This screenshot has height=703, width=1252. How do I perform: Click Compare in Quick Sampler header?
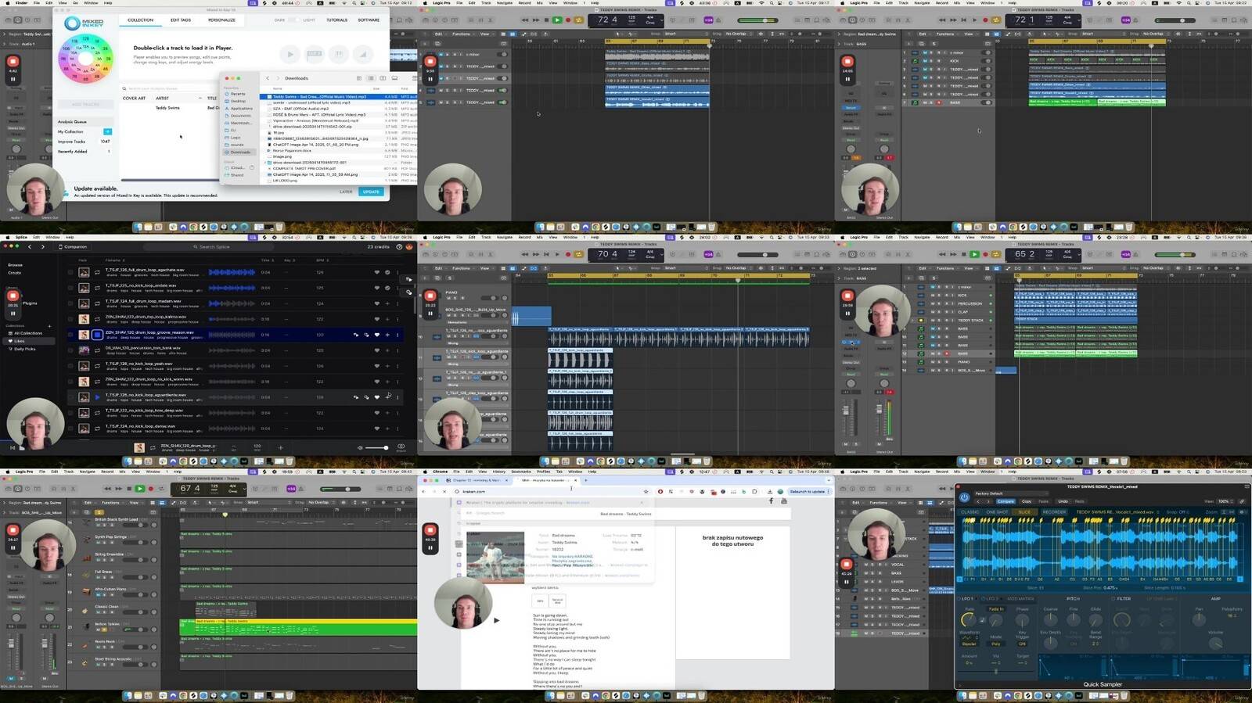1006,501
